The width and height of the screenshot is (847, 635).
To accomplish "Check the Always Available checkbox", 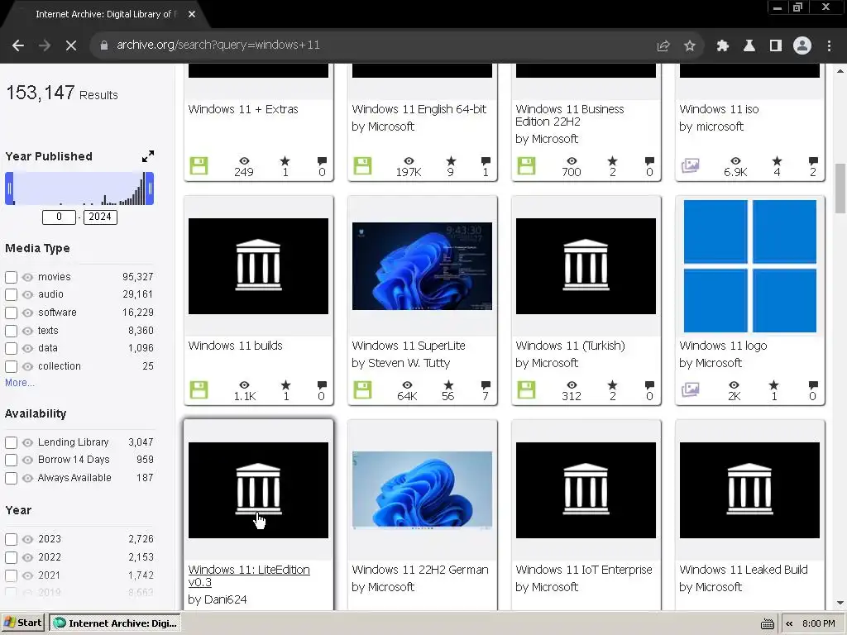I will [11, 479].
